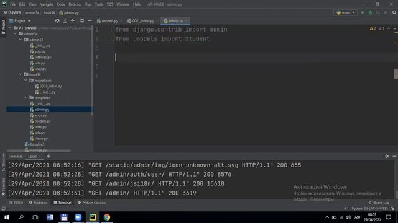Go to next highlighted error arrow

coord(394,28)
